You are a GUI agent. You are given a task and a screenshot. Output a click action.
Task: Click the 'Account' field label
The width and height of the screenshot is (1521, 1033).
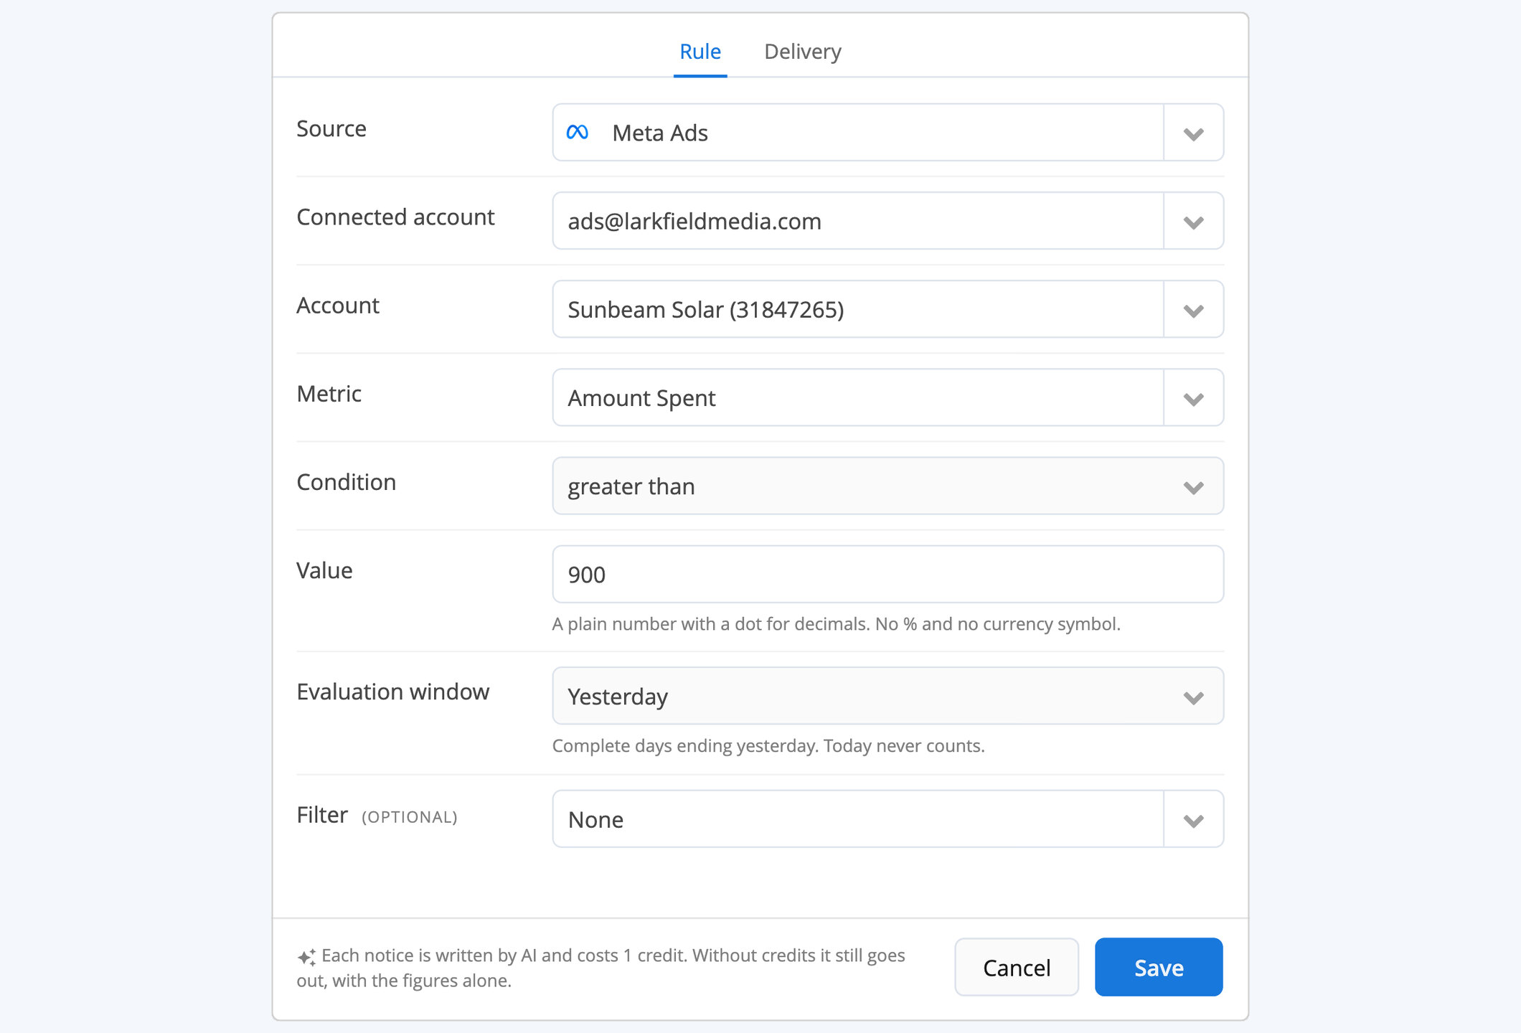(338, 305)
